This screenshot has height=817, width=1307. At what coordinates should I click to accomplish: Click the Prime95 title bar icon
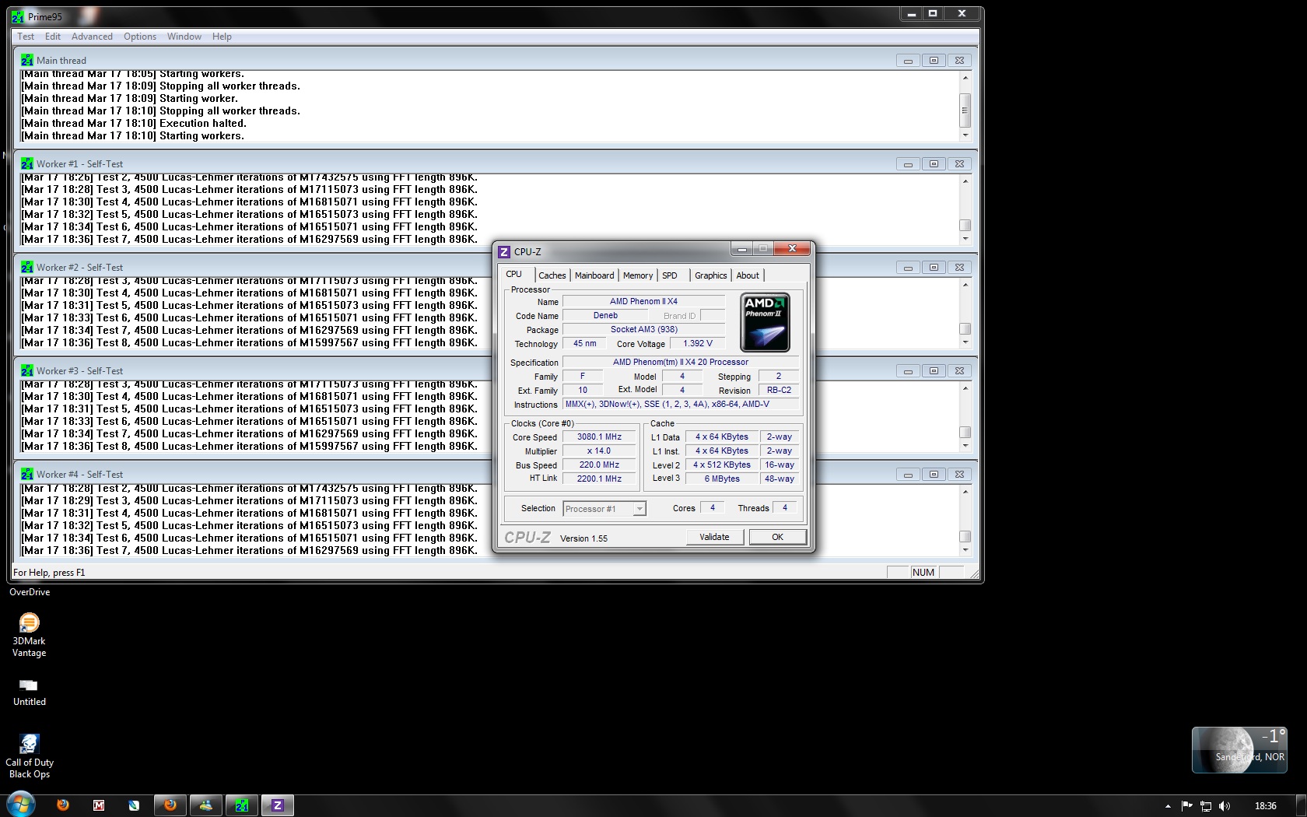point(18,16)
